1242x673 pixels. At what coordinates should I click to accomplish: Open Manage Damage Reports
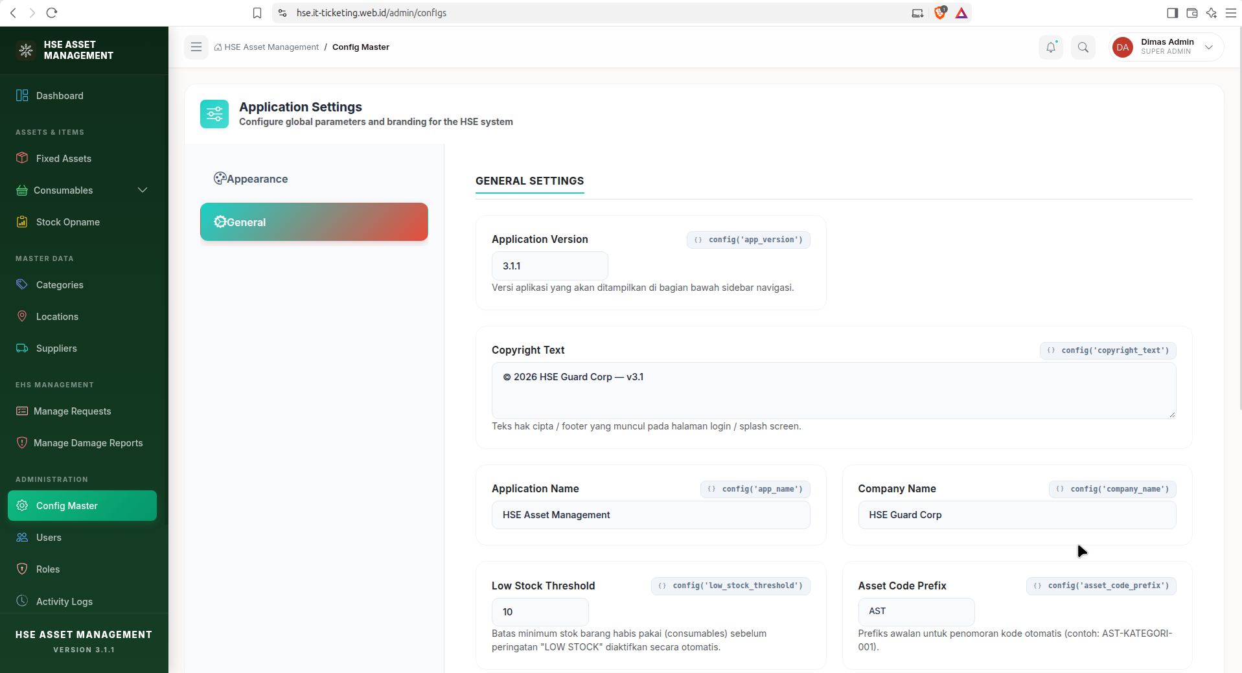coord(82,443)
